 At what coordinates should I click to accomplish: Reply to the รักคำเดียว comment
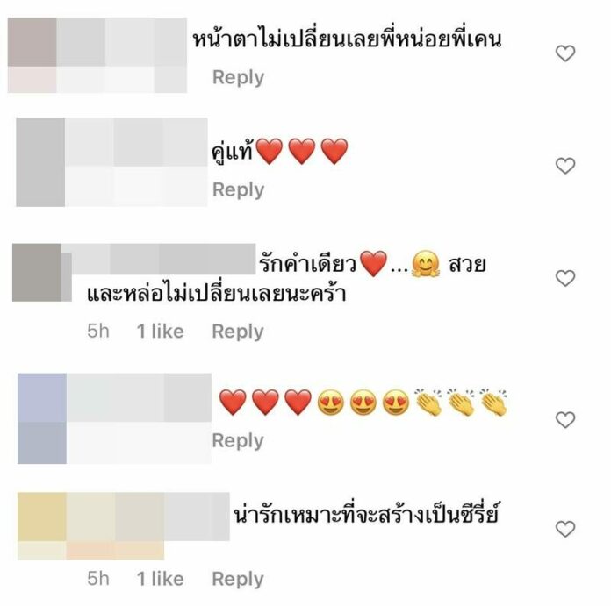[238, 332]
